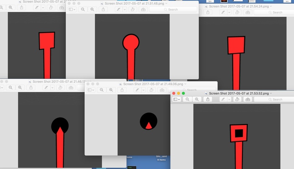
Task: Toggle Markup toolbar in 21.54.24.png window
Action: pyautogui.click(x=248, y=12)
